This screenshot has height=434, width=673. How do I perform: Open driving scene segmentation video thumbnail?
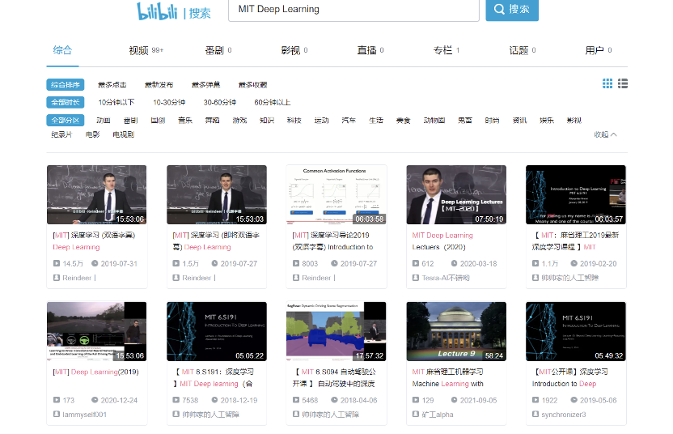click(336, 331)
